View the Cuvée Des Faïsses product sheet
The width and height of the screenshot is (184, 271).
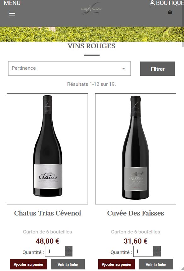coord(156,264)
